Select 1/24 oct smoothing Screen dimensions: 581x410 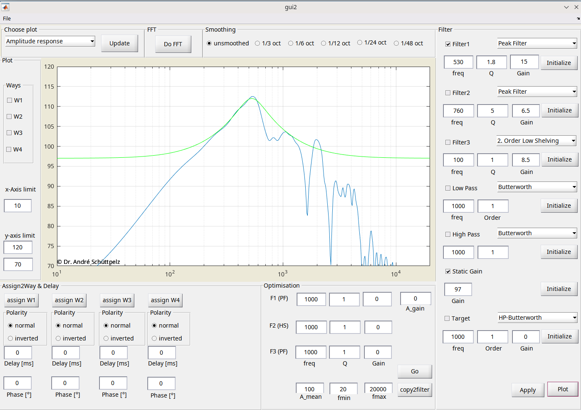point(371,42)
